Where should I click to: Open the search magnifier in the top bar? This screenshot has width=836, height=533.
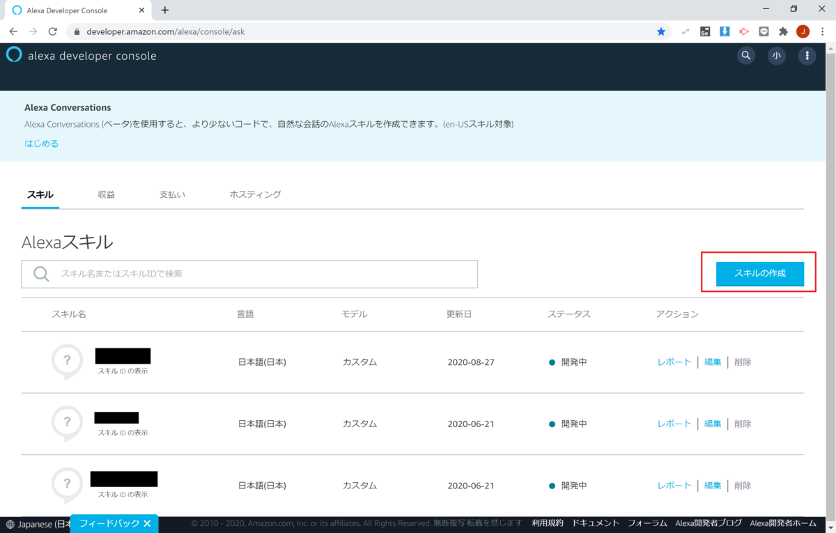coord(745,55)
